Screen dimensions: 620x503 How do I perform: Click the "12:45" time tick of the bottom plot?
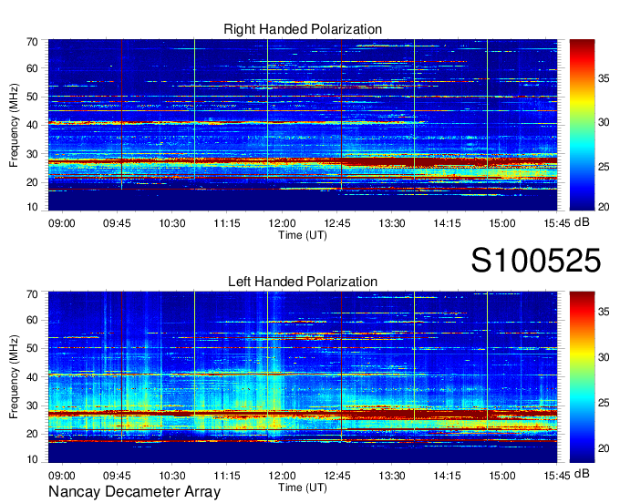point(336,476)
